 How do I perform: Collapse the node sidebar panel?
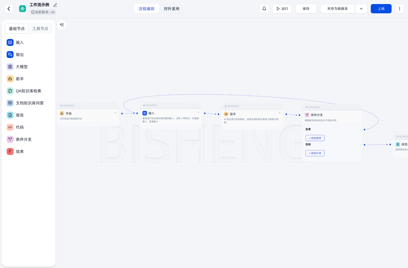62,25
